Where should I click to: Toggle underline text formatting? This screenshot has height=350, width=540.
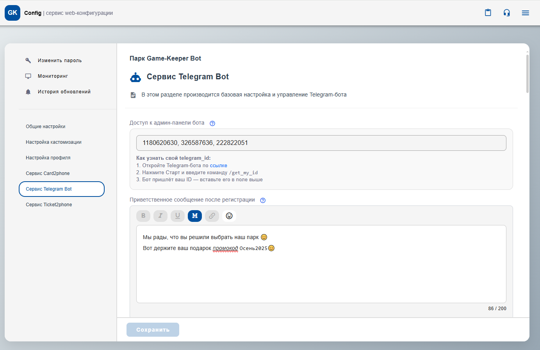(x=178, y=216)
